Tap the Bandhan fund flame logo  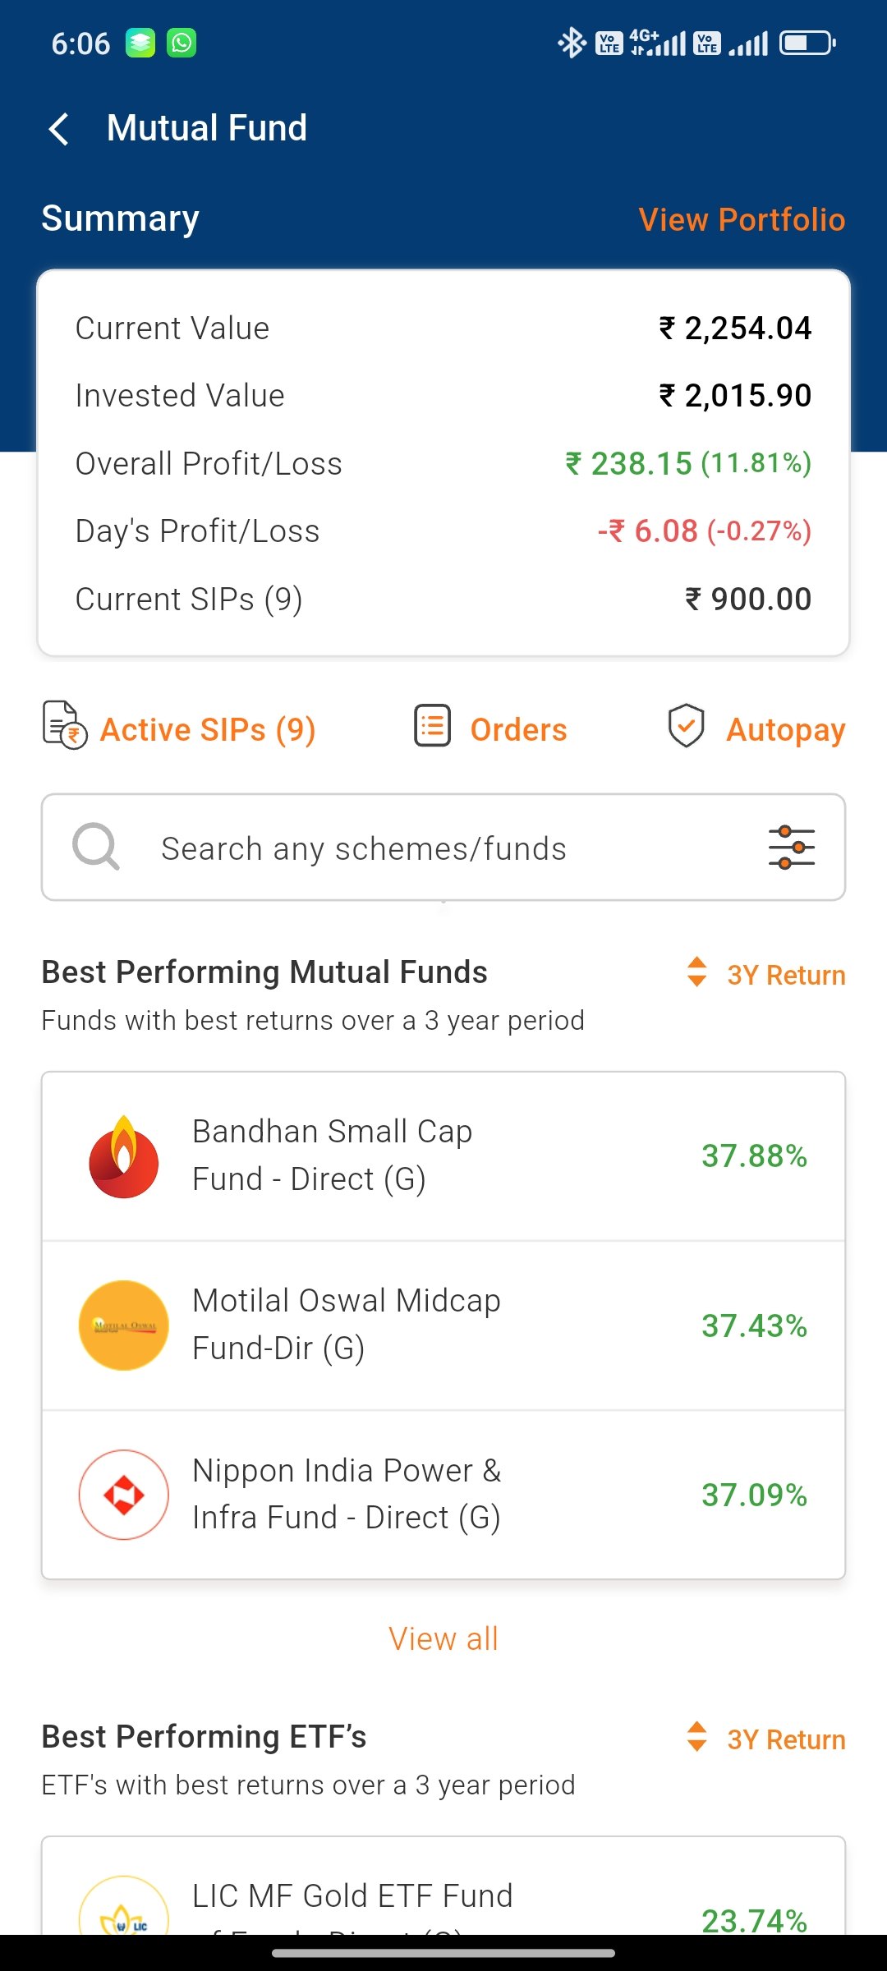(x=124, y=1157)
